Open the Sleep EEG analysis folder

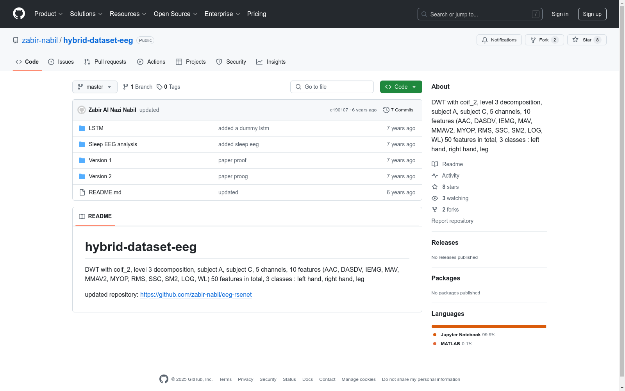tap(113, 144)
